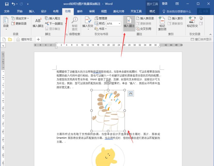Click 交叉引用 button
The image size is (214, 166).
(144, 29)
